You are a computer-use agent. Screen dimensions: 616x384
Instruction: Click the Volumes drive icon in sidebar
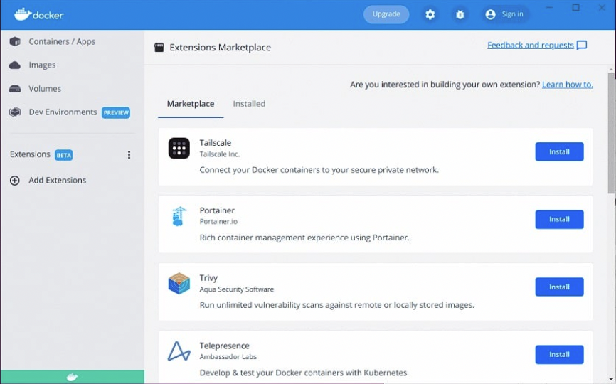[15, 89]
